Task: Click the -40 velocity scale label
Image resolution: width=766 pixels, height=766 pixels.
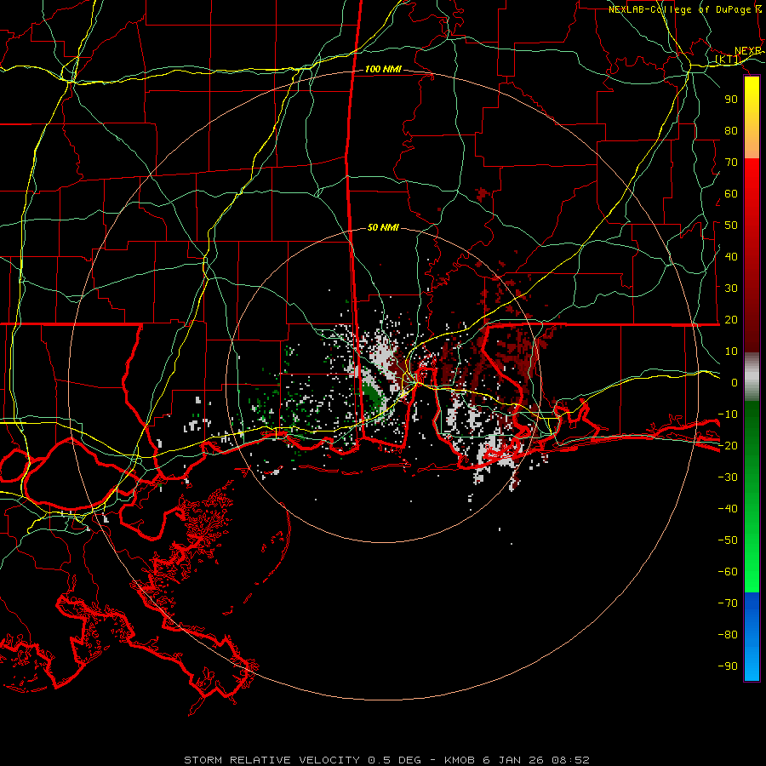Action: click(x=728, y=509)
